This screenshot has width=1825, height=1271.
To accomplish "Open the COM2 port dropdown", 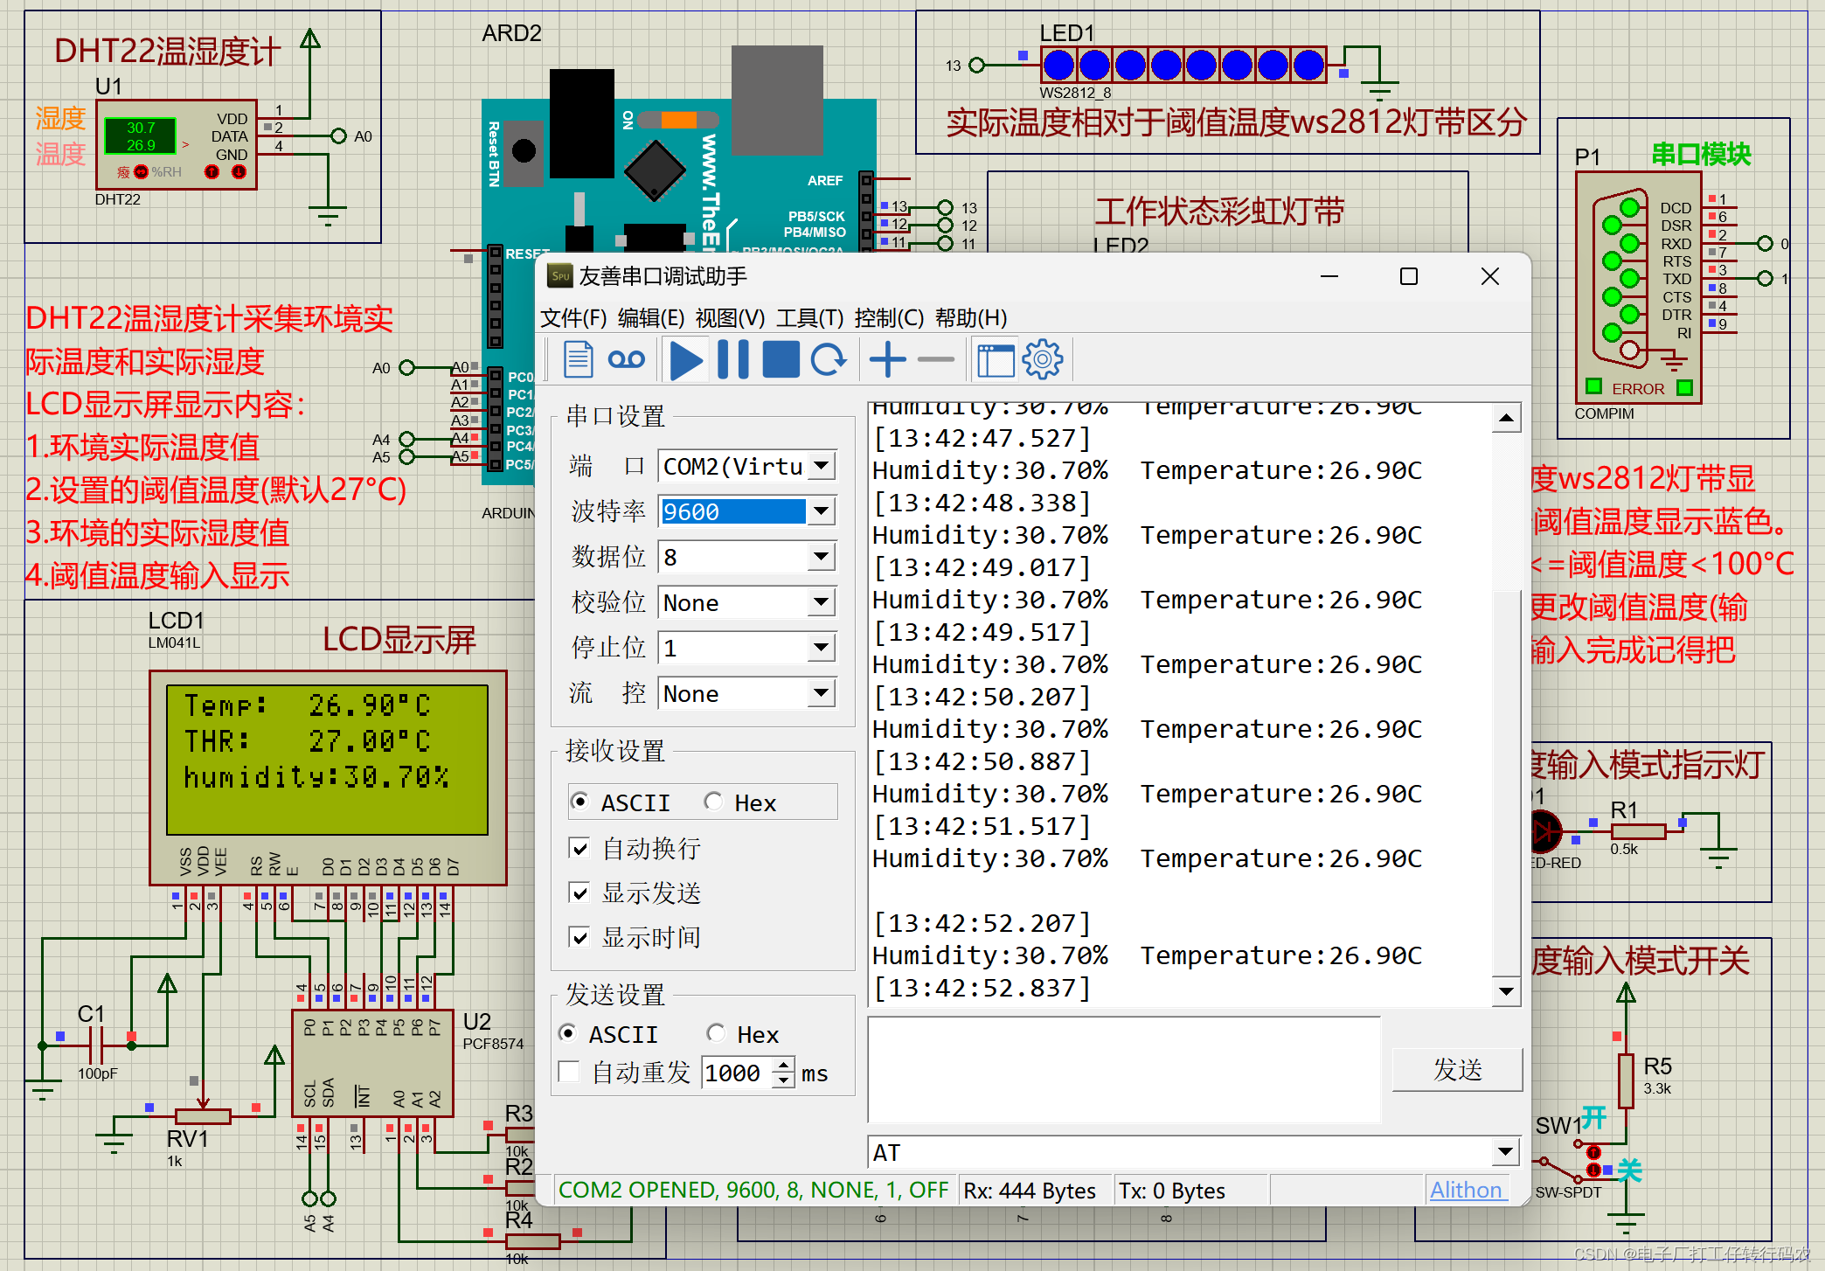I will [x=821, y=466].
